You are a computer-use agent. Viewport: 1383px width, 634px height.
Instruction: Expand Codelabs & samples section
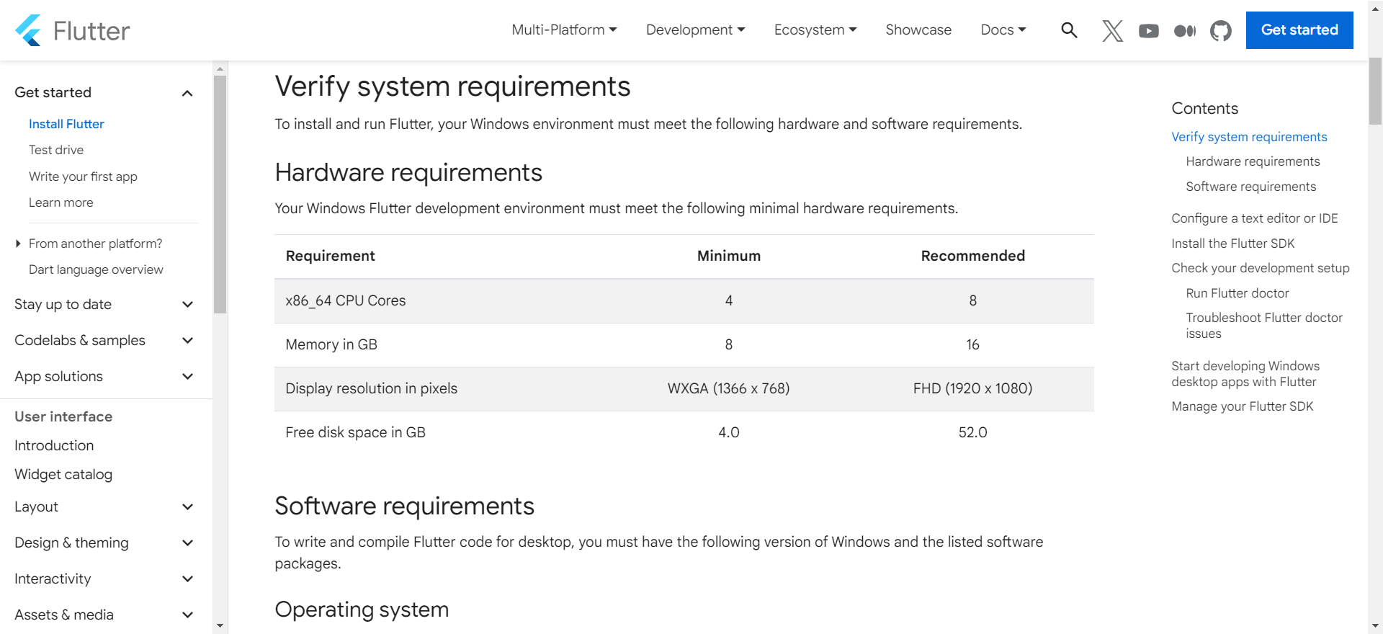(187, 341)
